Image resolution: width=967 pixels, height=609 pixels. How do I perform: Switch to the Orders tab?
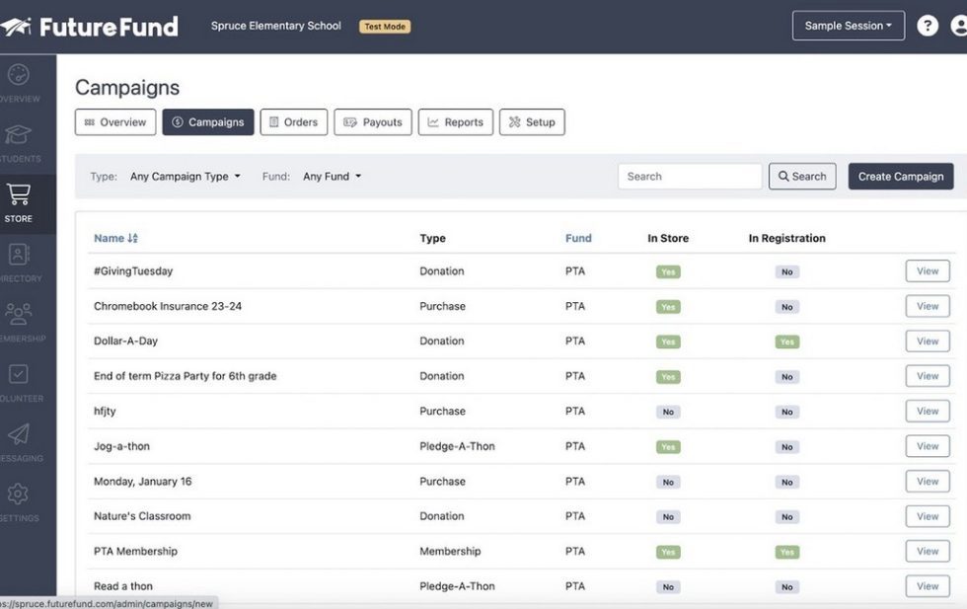295,121
